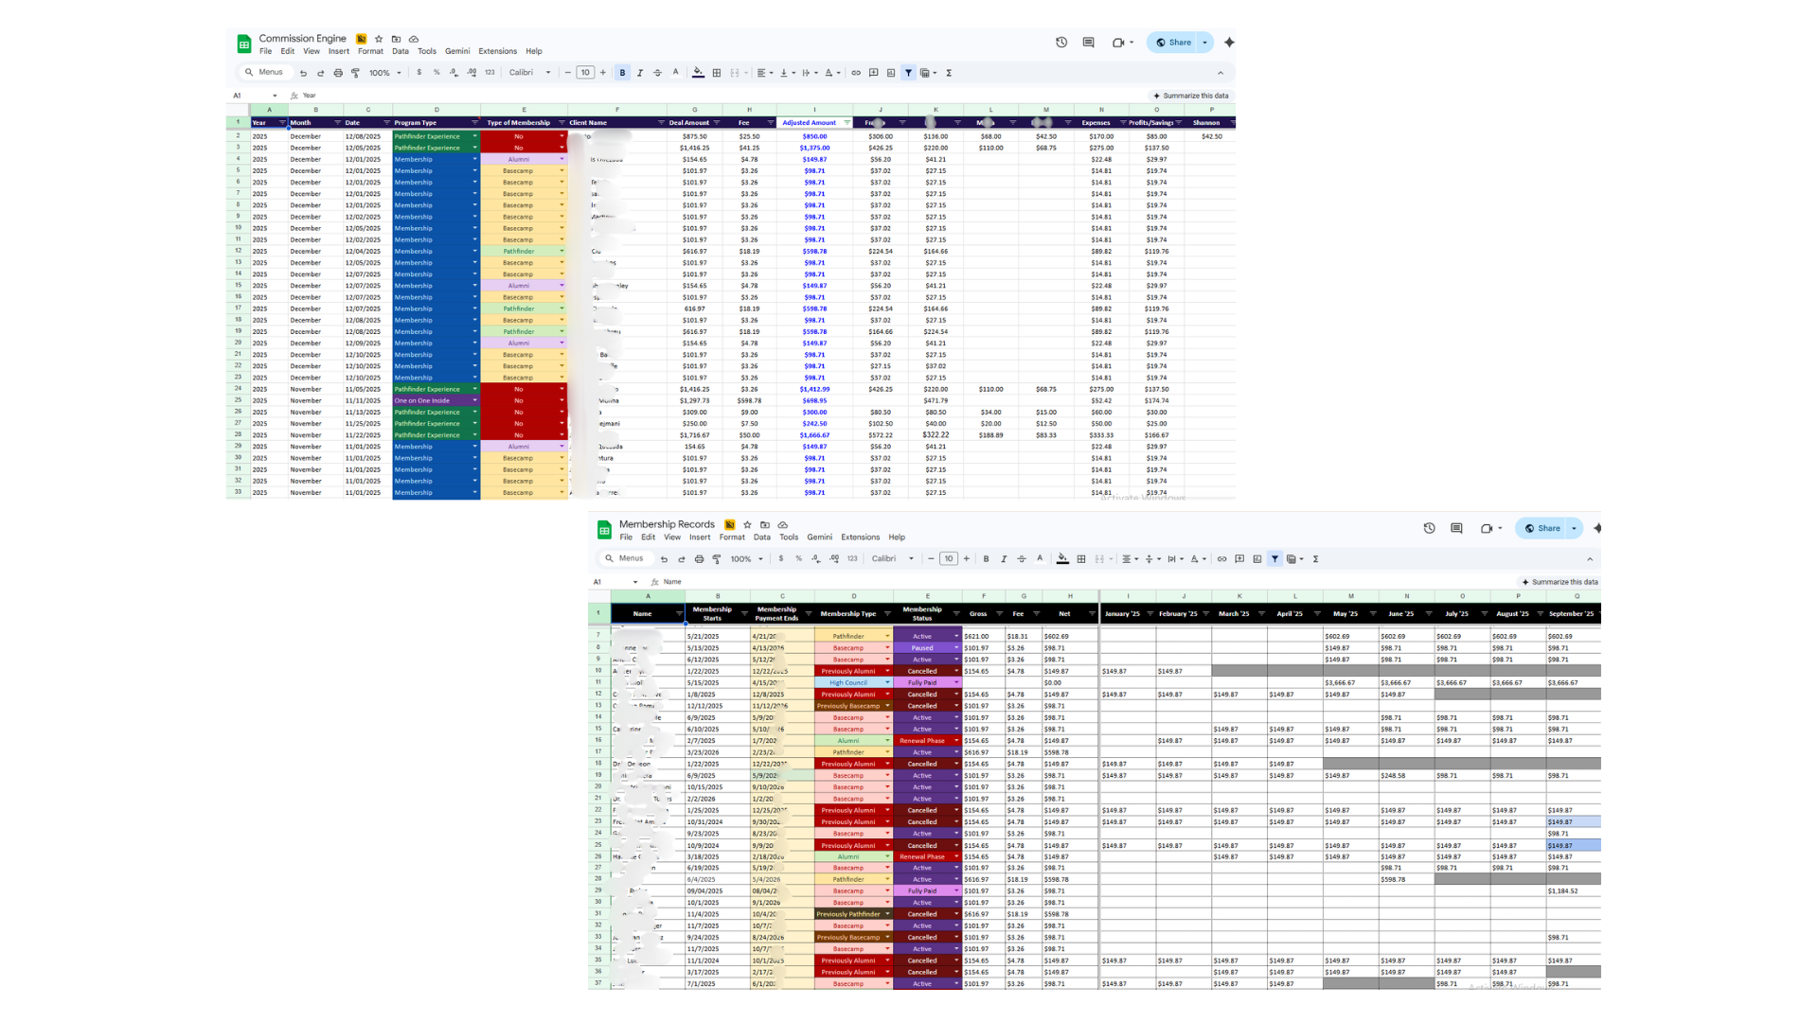Toggle bold formatting in Commission Engine toolbar

pyautogui.click(x=622, y=72)
